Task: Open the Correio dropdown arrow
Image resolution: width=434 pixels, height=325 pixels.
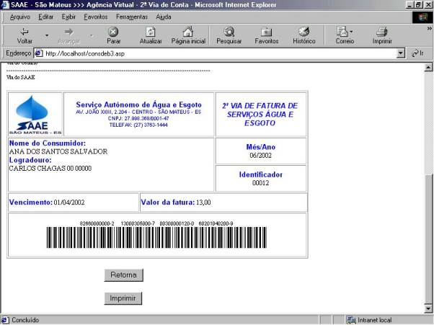Action: click(351, 32)
